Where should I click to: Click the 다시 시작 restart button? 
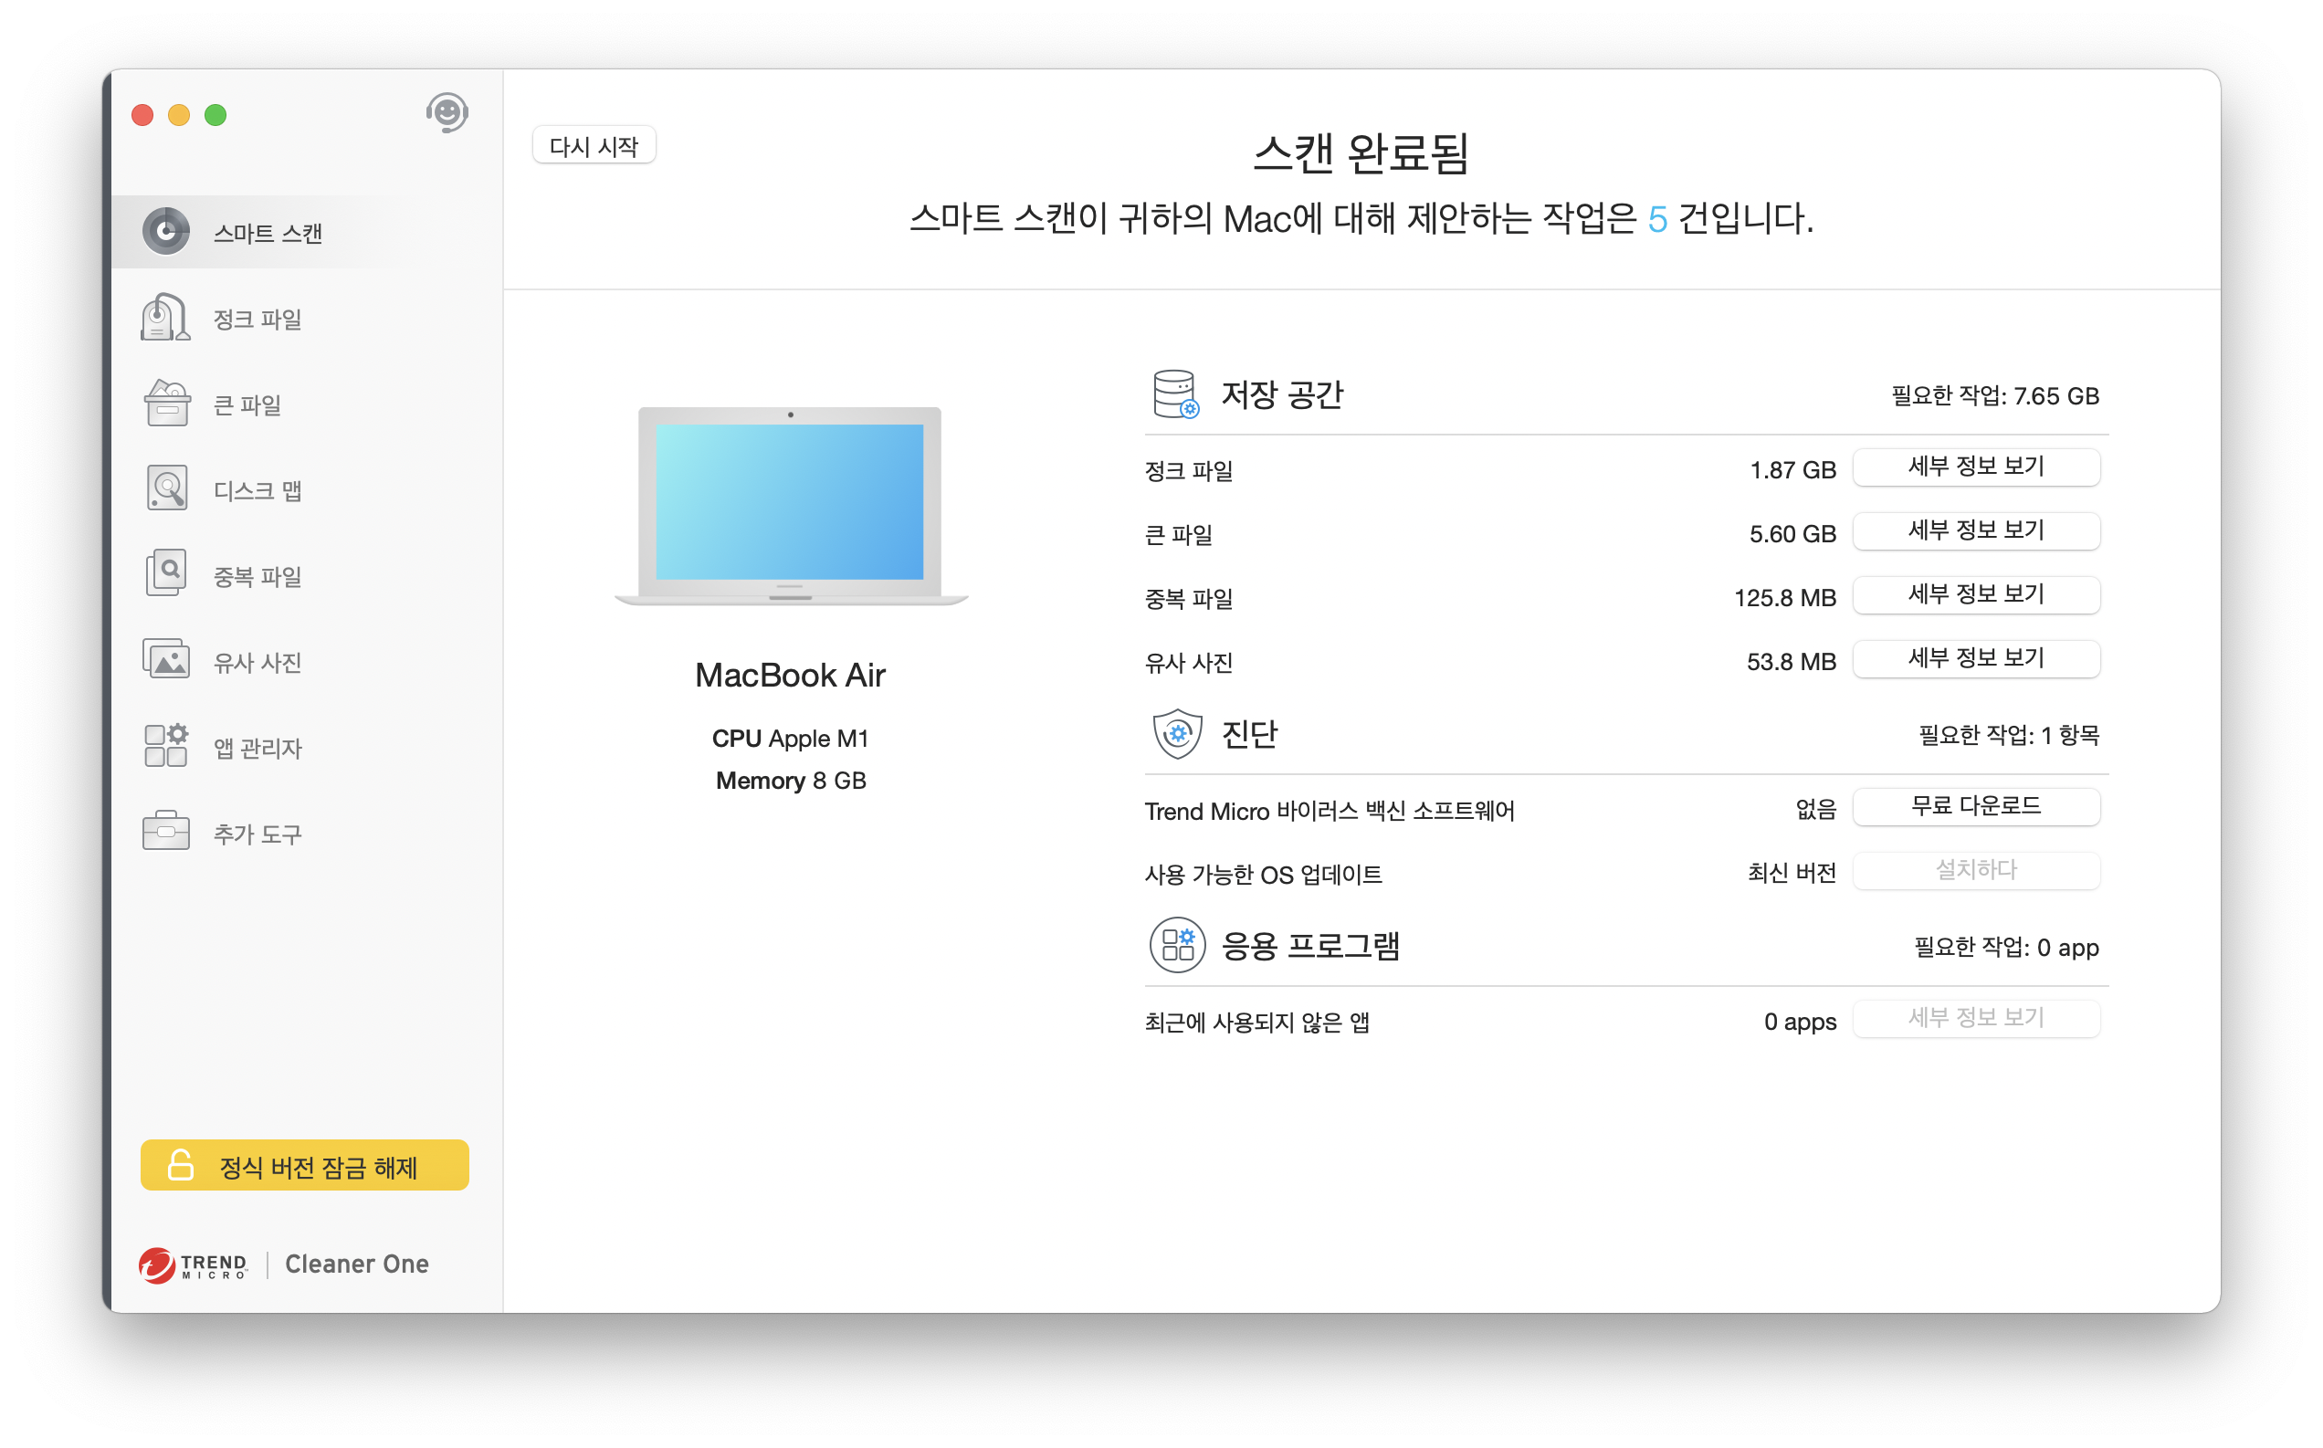point(594,145)
